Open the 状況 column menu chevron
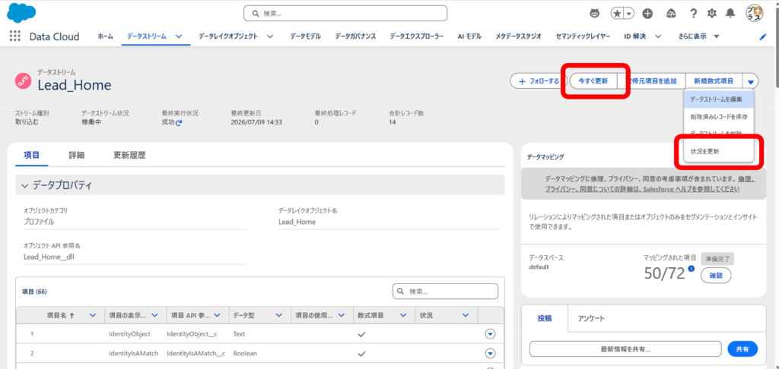 466,315
